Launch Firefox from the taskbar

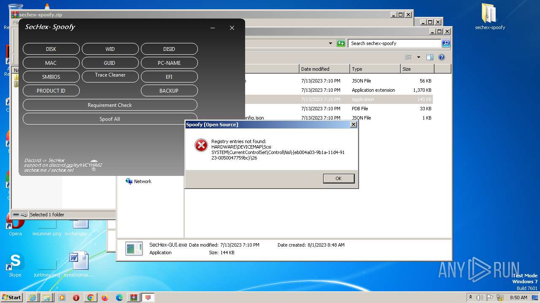105,298
